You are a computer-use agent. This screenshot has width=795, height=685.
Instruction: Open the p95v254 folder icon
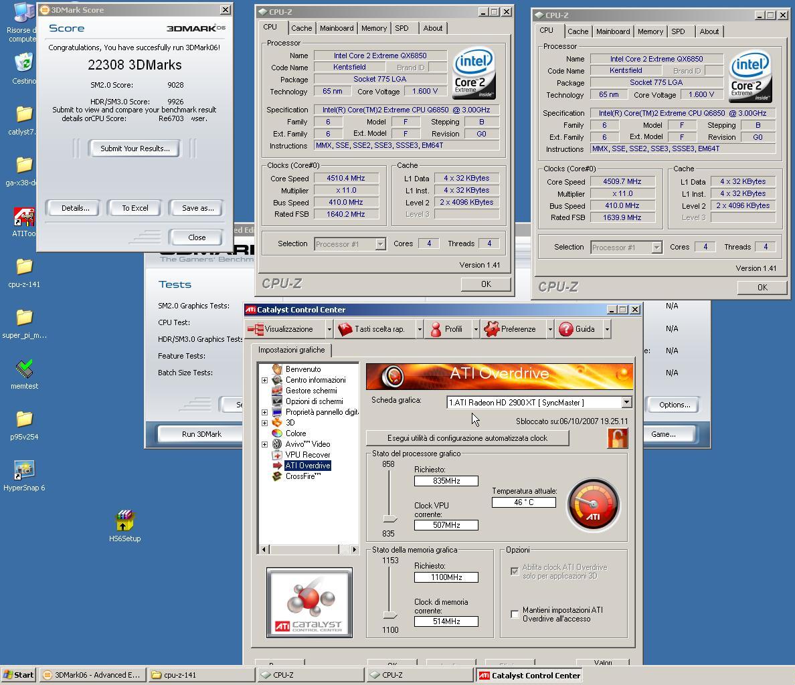coord(24,419)
